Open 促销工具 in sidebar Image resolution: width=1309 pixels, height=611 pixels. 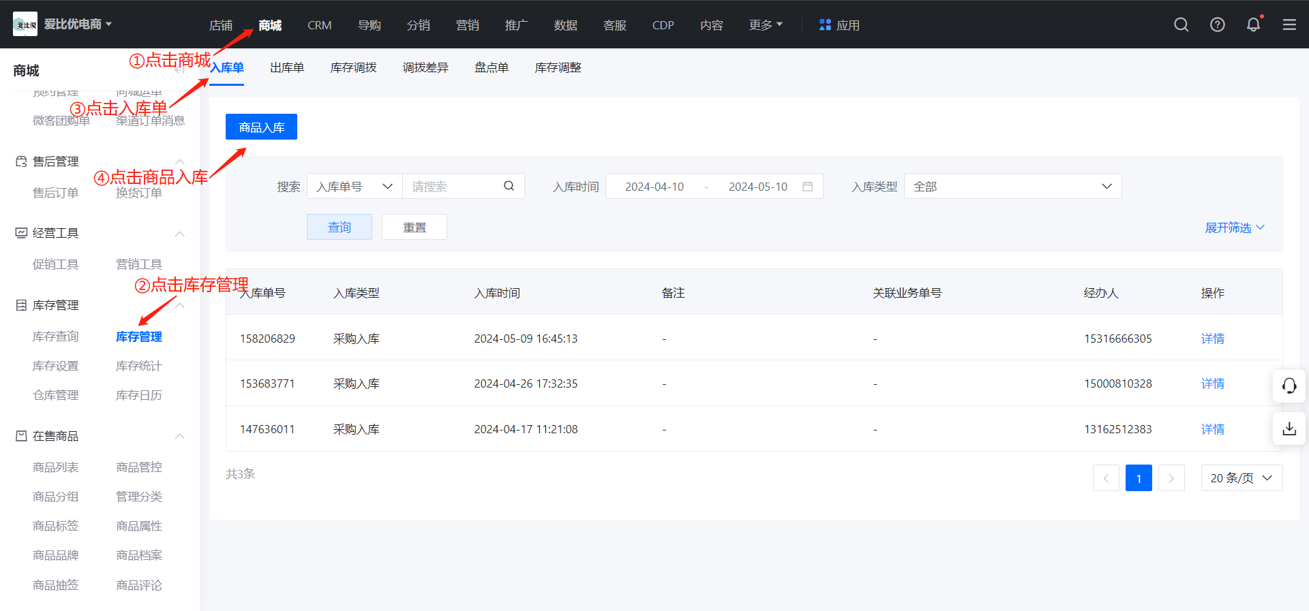coord(56,264)
